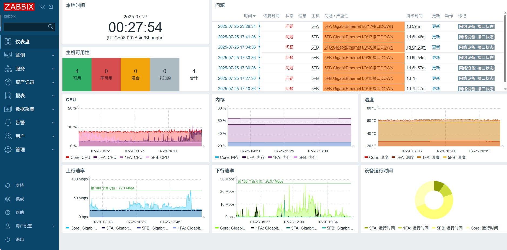This screenshot has height=250, width=507.
Task: Open the 2025-07-25 17:41:36 problem timestamp link
Action: click(x=237, y=37)
